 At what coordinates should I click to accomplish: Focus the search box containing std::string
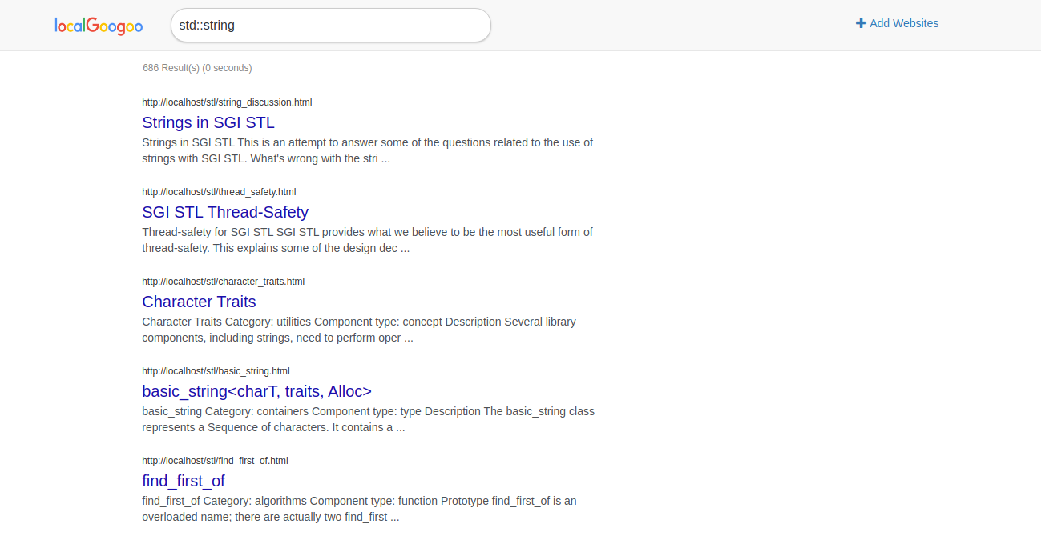[330, 26]
